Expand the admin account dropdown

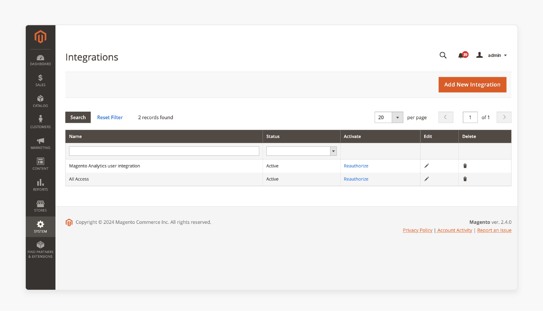coord(497,55)
